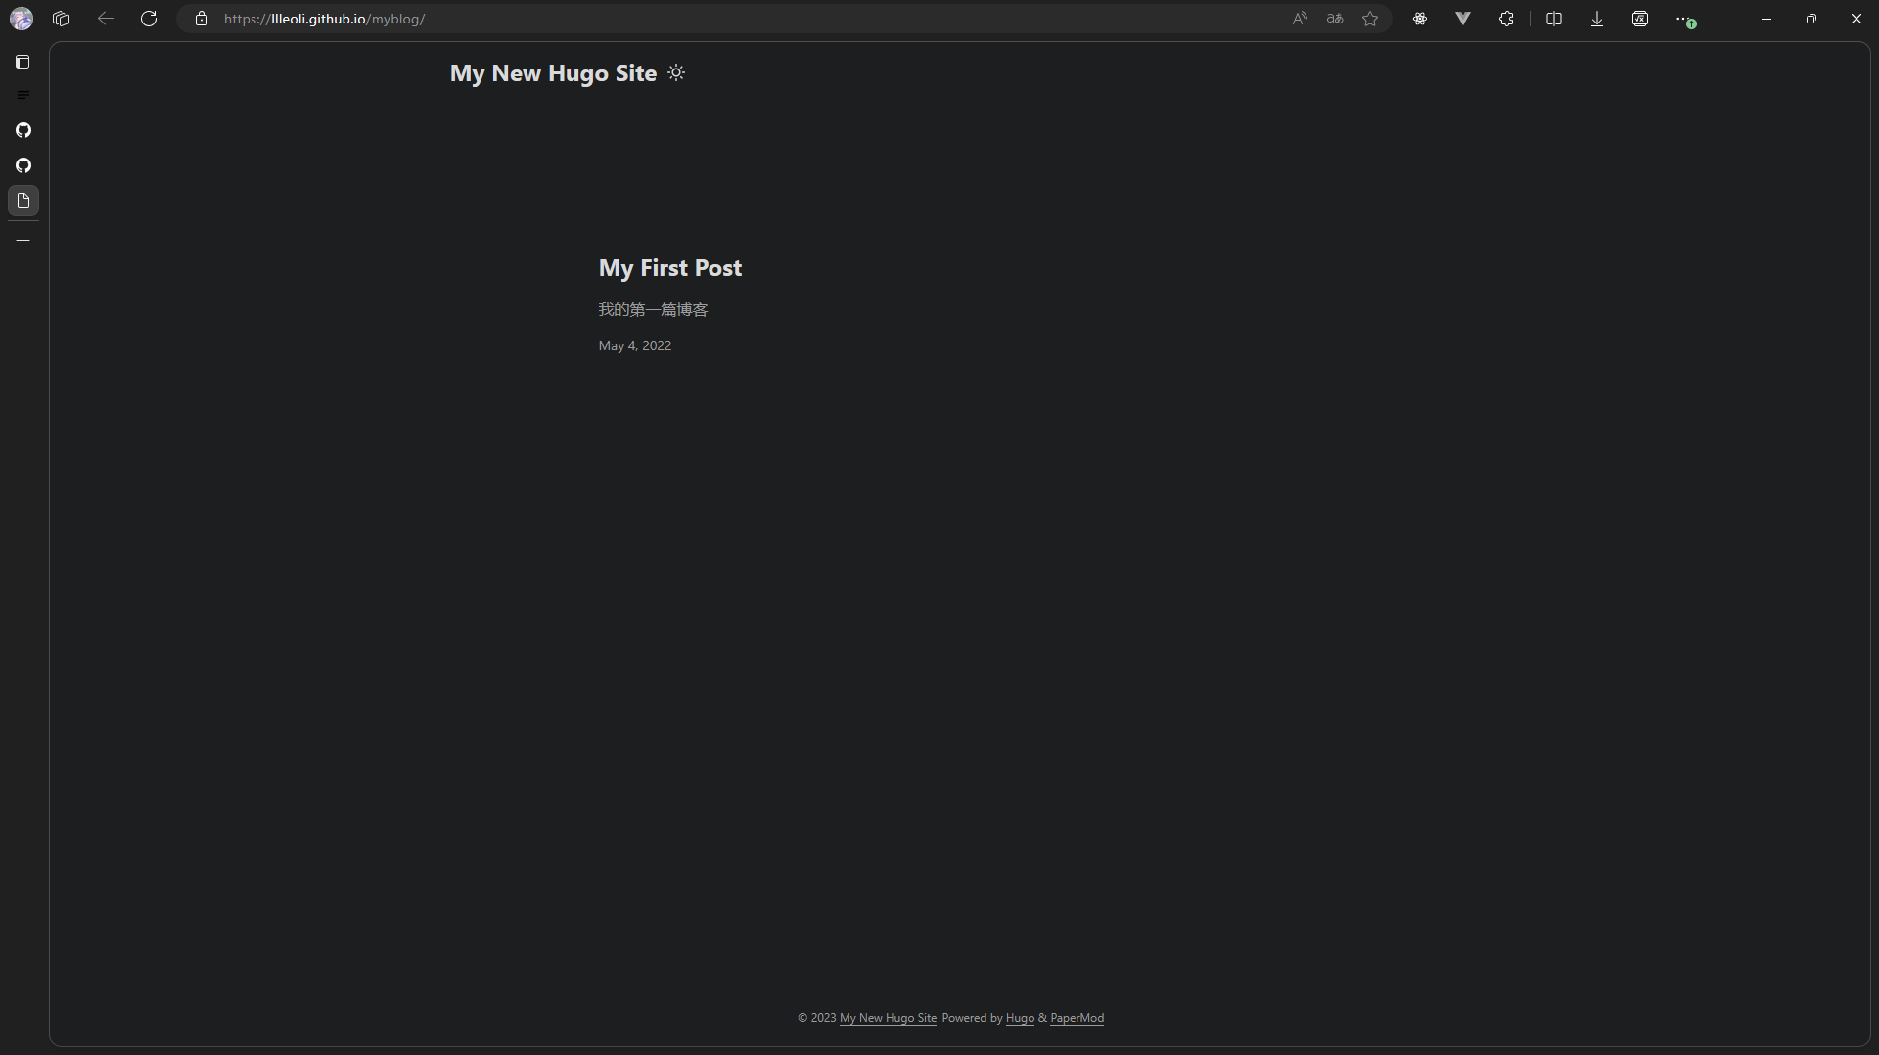The height and width of the screenshot is (1055, 1879).
Task: Open the downward triangle extension icon
Action: [1463, 19]
